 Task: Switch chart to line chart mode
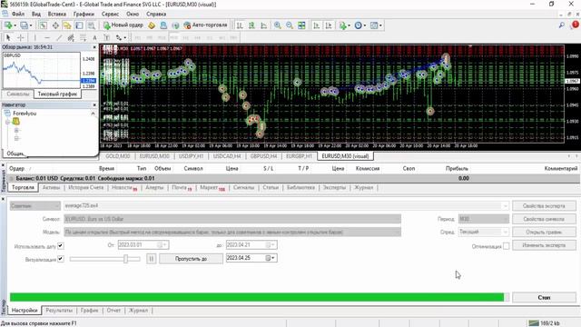264,25
